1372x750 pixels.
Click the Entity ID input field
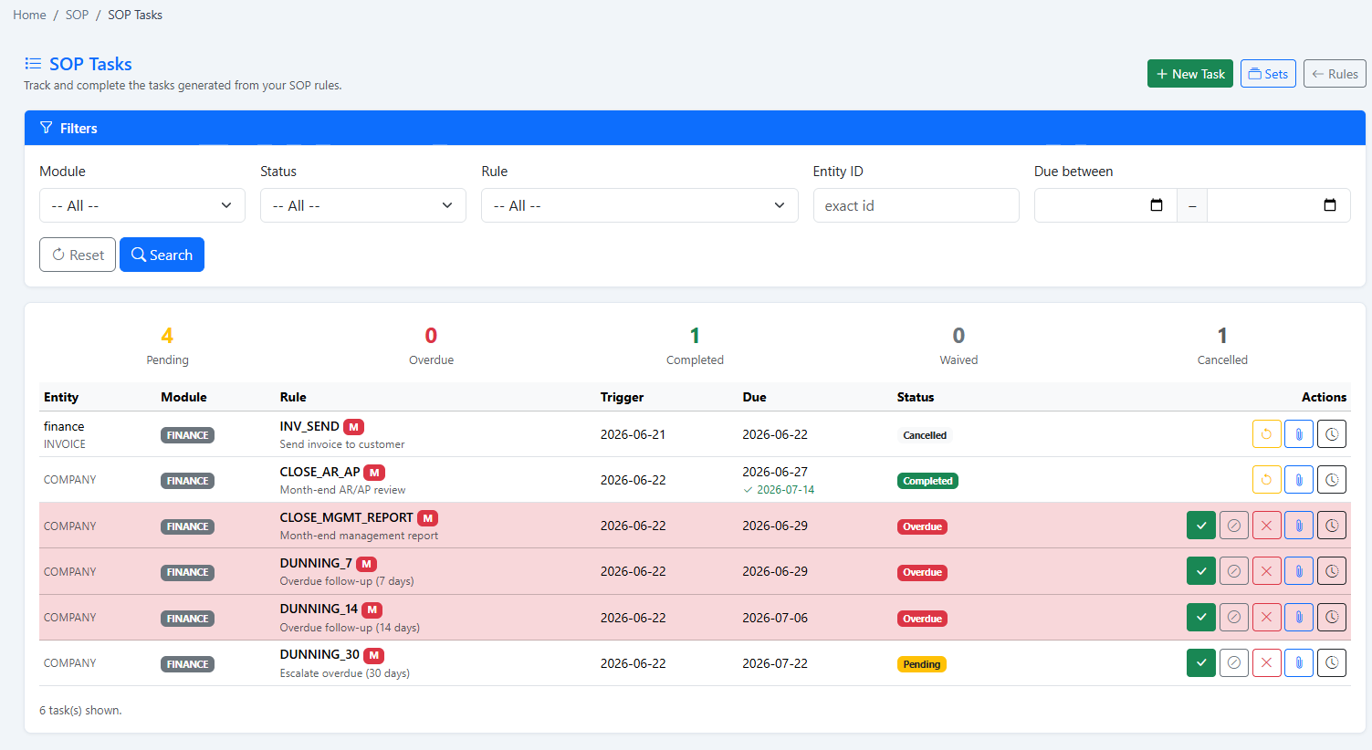click(x=916, y=205)
